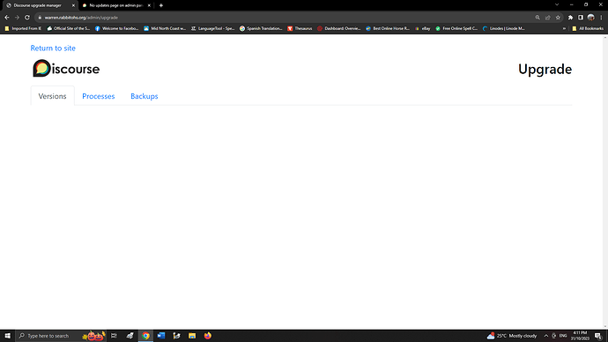This screenshot has height=342, width=608.
Task: Open Imported From IE bookmark folder
Action: 23,28
